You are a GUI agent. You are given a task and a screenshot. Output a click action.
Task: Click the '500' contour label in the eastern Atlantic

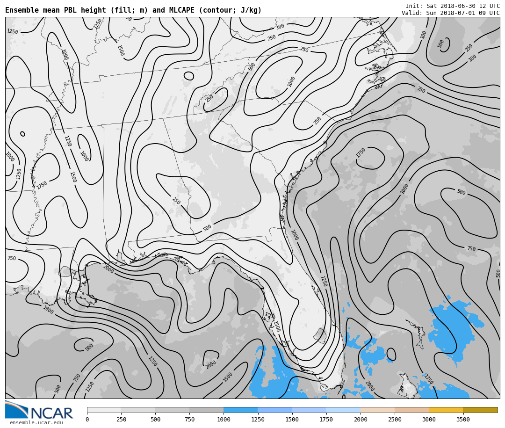point(461,192)
